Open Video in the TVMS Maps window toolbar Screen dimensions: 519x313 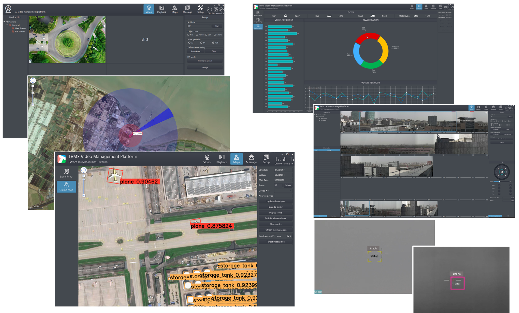207,159
